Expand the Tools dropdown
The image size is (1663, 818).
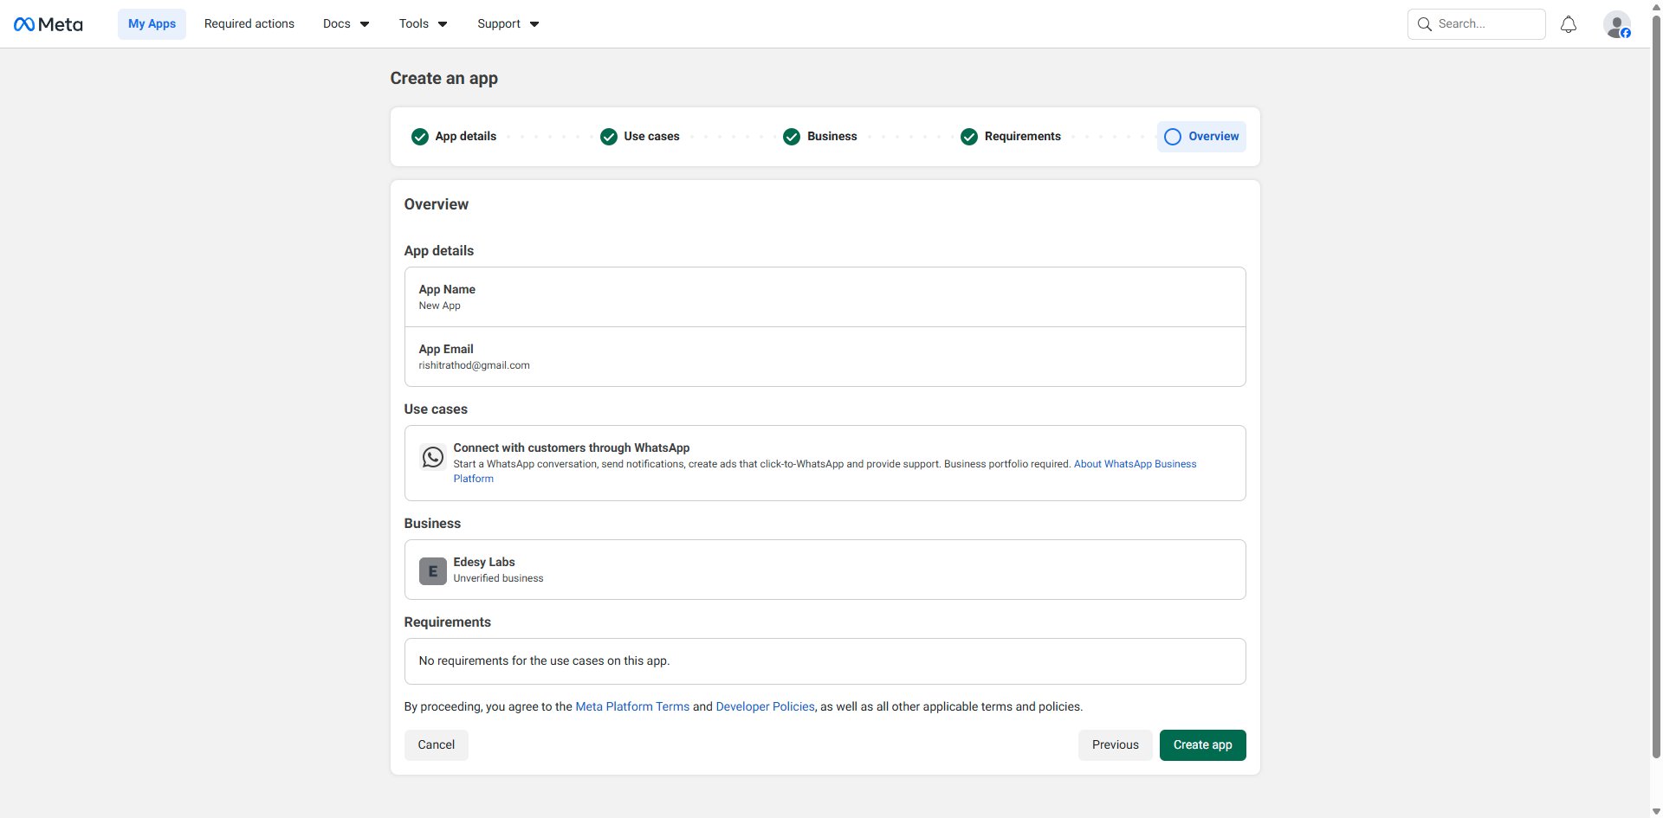[x=424, y=24]
